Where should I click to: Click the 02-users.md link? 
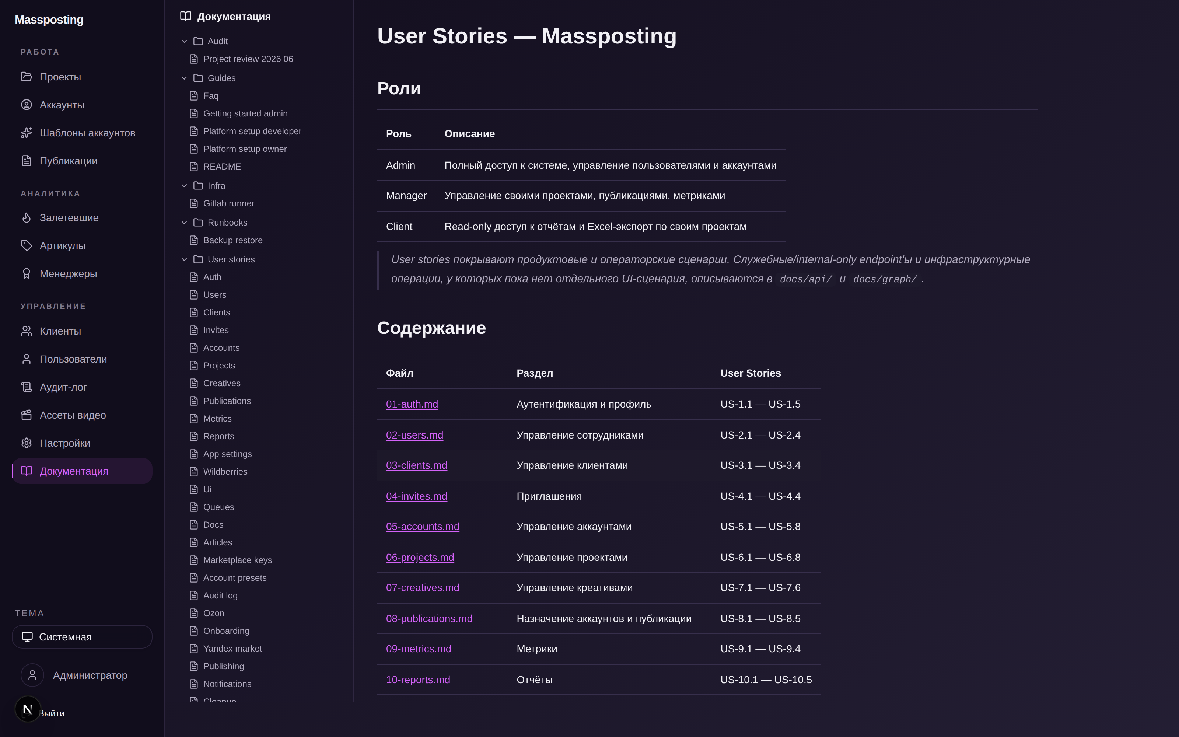[x=414, y=435]
